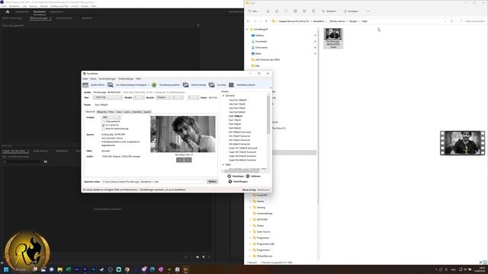The width and height of the screenshot is (488, 274).
Task: Select the Fast 720p30 preset
Action: [x=235, y=120]
